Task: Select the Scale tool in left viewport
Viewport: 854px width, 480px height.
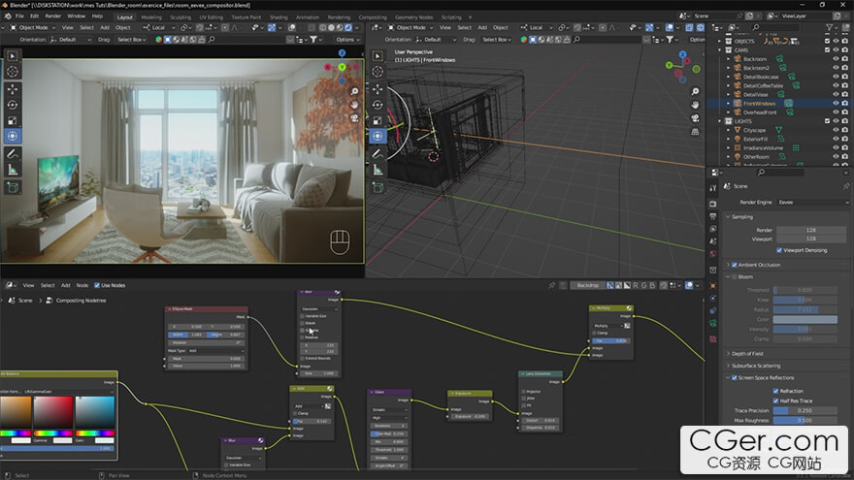Action: (x=13, y=120)
